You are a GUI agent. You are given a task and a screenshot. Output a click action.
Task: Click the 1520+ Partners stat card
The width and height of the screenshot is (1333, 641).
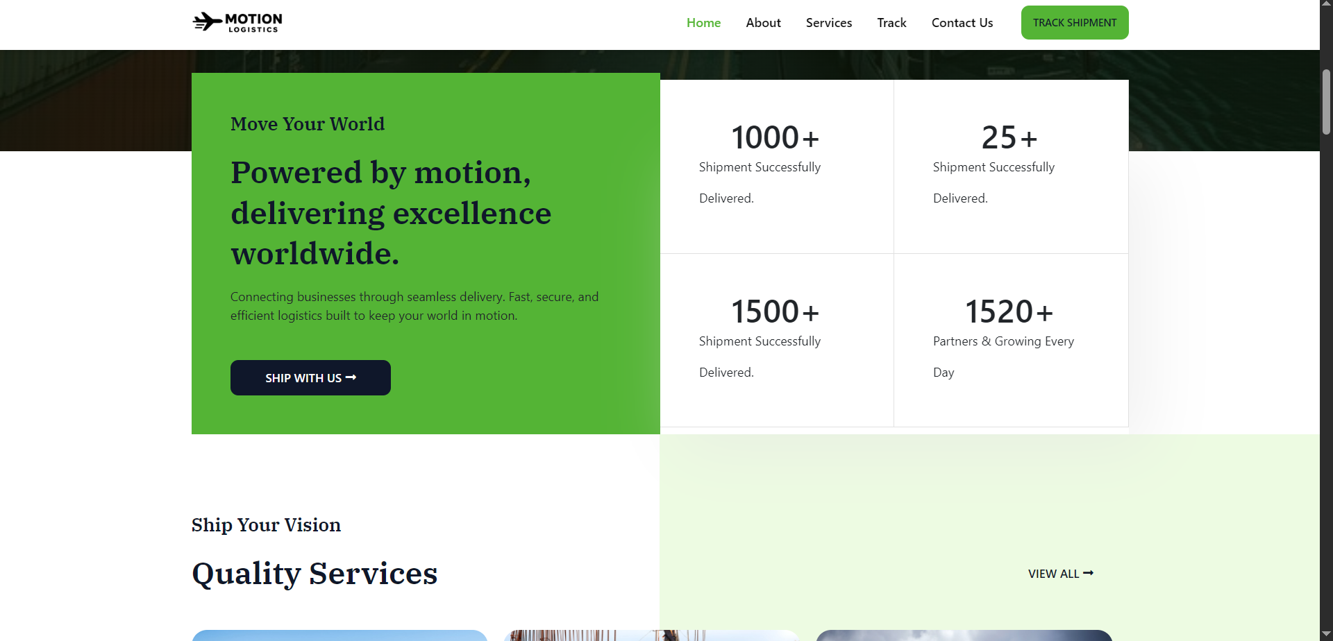1010,340
